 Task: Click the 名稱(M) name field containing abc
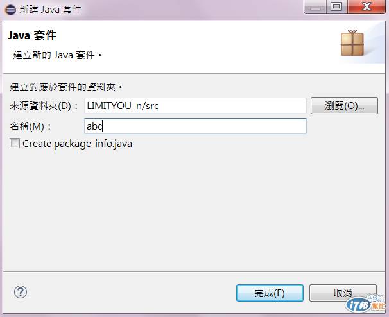(195, 126)
